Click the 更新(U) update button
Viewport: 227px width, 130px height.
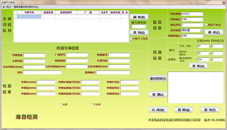click(198, 66)
